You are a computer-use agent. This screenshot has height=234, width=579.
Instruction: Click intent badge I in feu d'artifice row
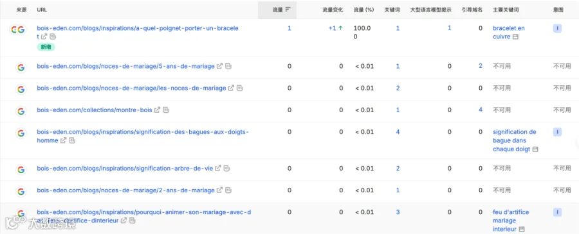click(x=557, y=212)
